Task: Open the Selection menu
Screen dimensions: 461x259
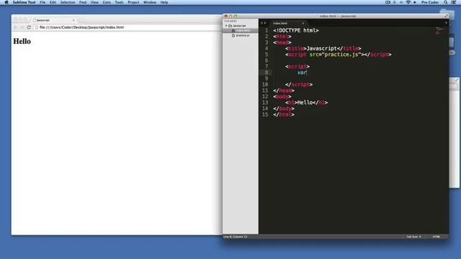Action: [68, 2]
